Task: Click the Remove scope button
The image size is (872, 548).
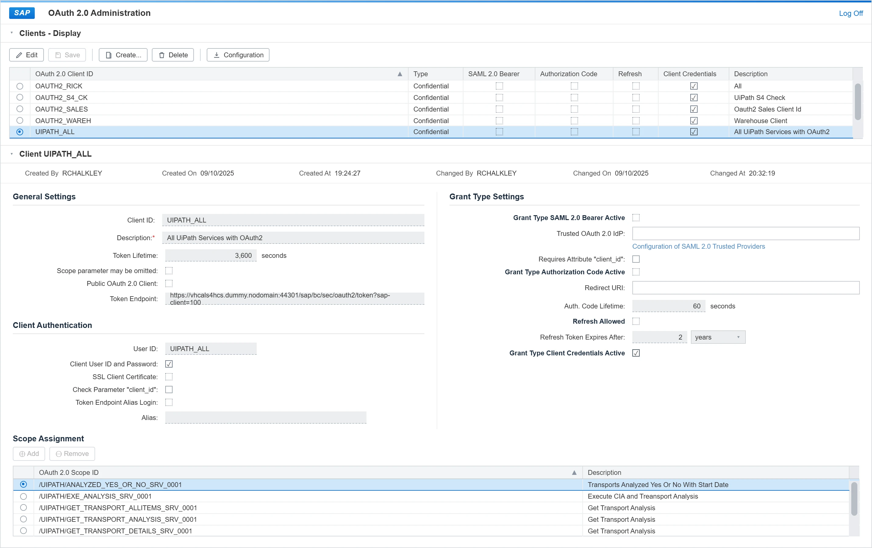Action: [72, 454]
